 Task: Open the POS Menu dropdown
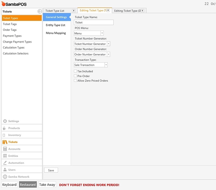[x=102, y=33]
